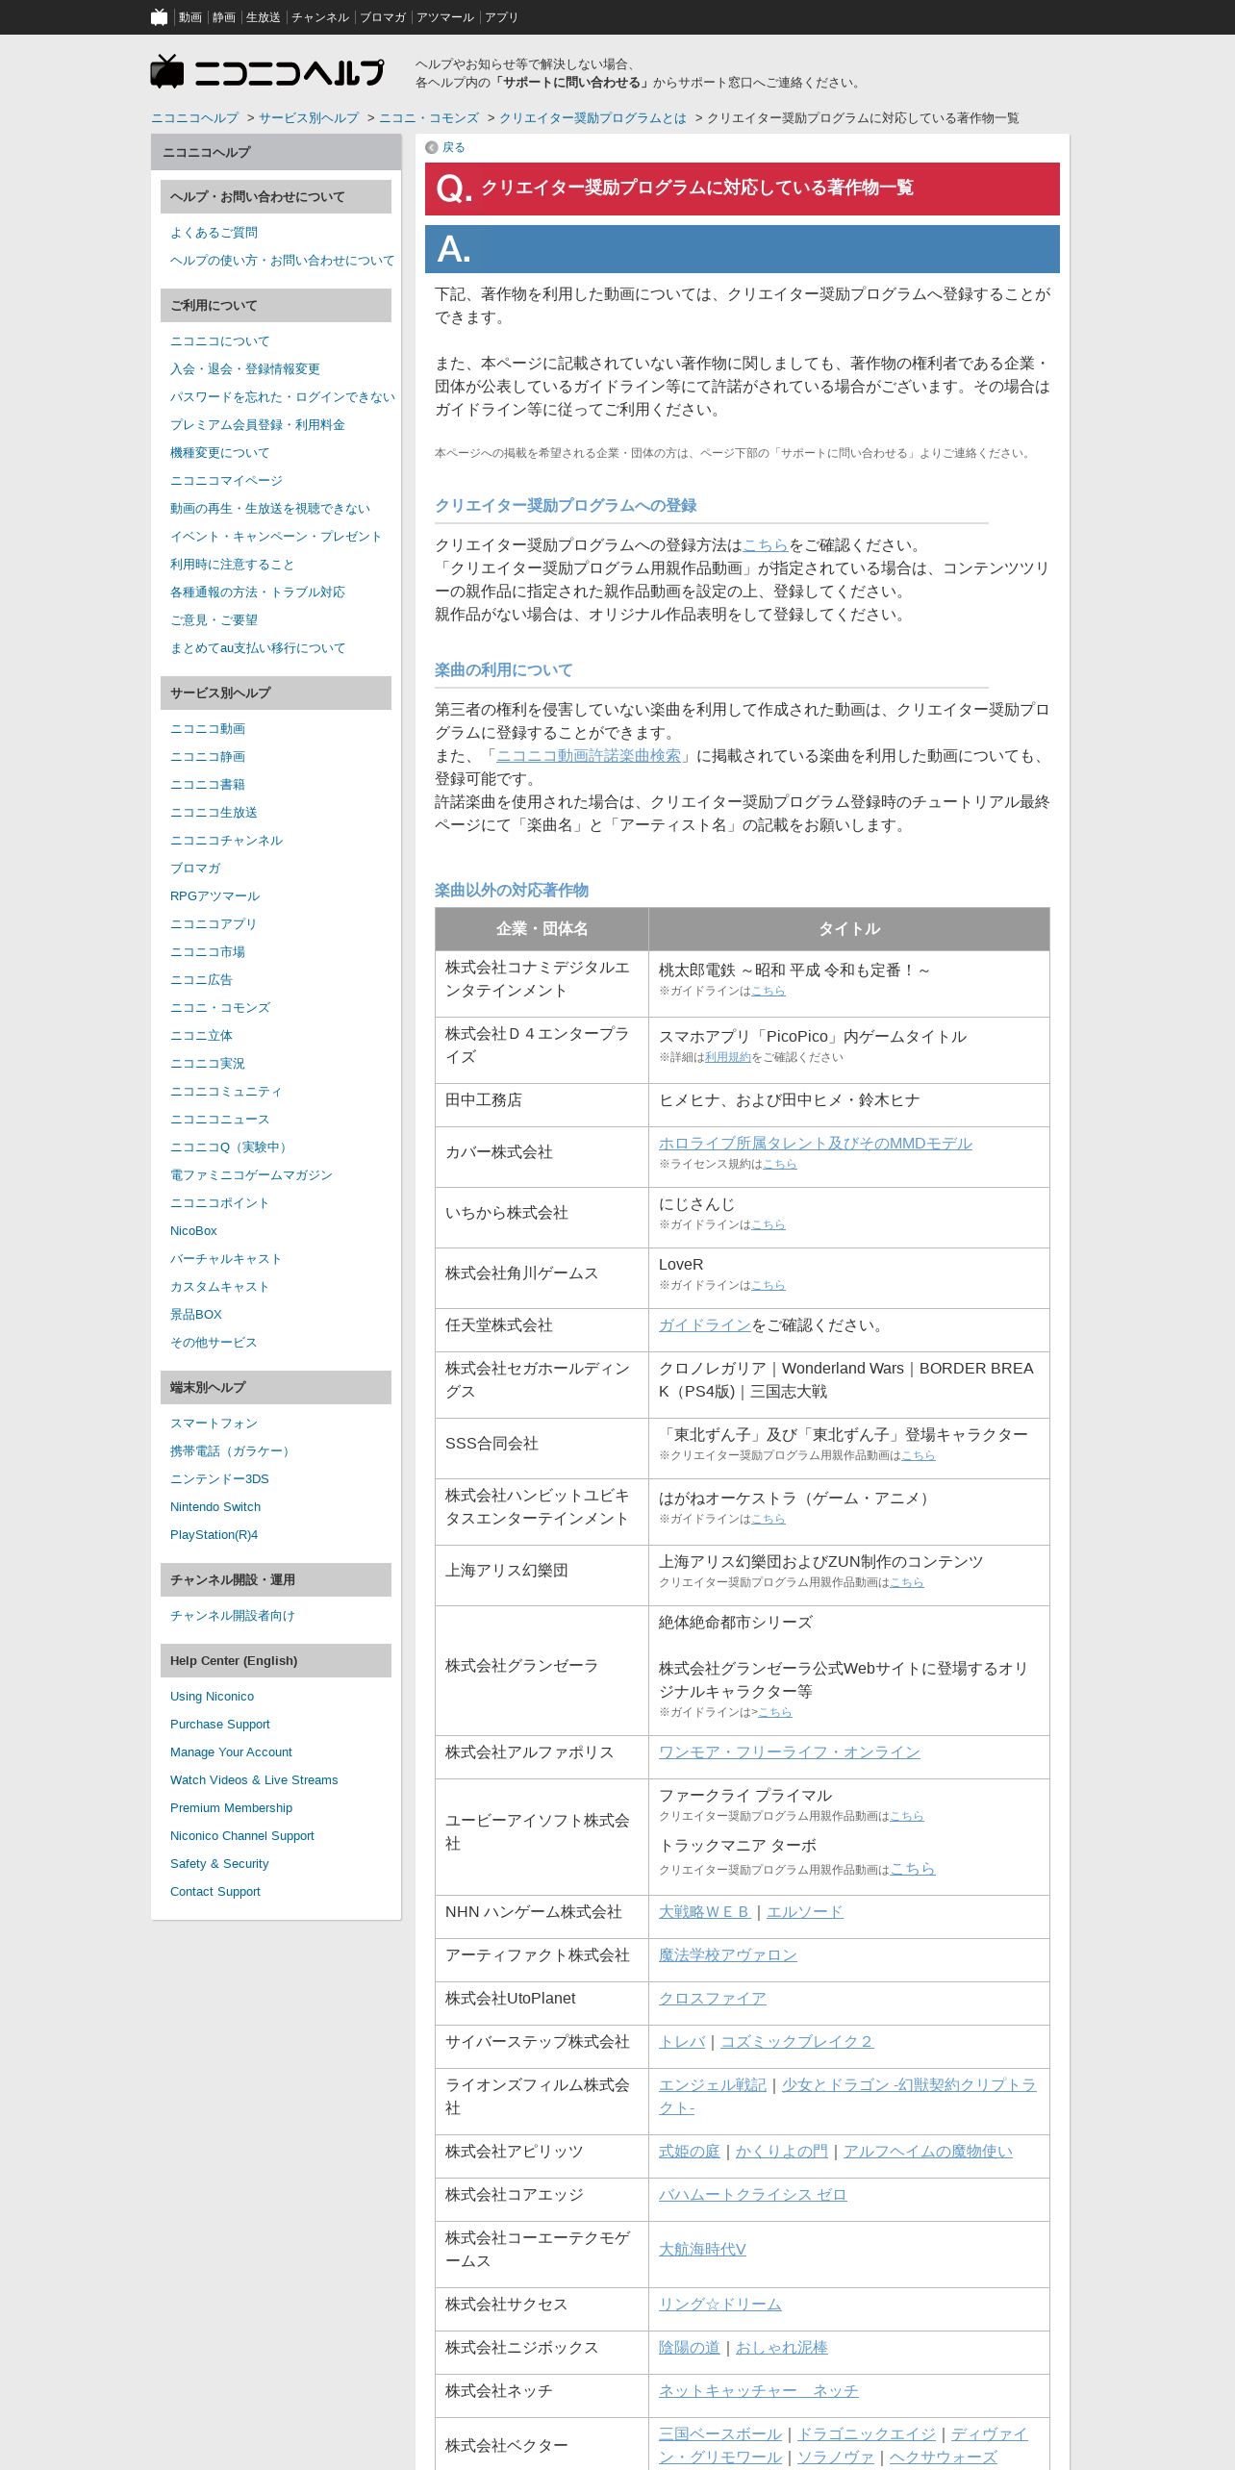Open クロスファイア link
Viewport: 1235px width, 2470px height.
(x=713, y=1999)
